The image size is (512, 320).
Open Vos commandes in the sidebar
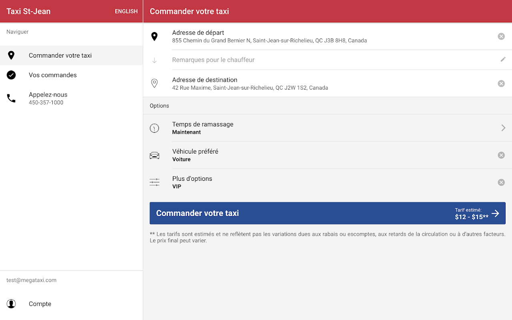pos(71,75)
